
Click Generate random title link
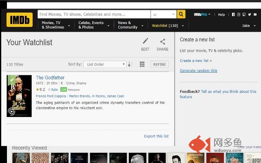point(199,70)
